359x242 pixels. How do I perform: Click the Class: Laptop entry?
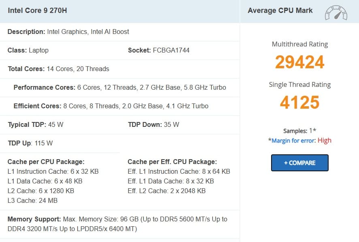[x=28, y=50]
